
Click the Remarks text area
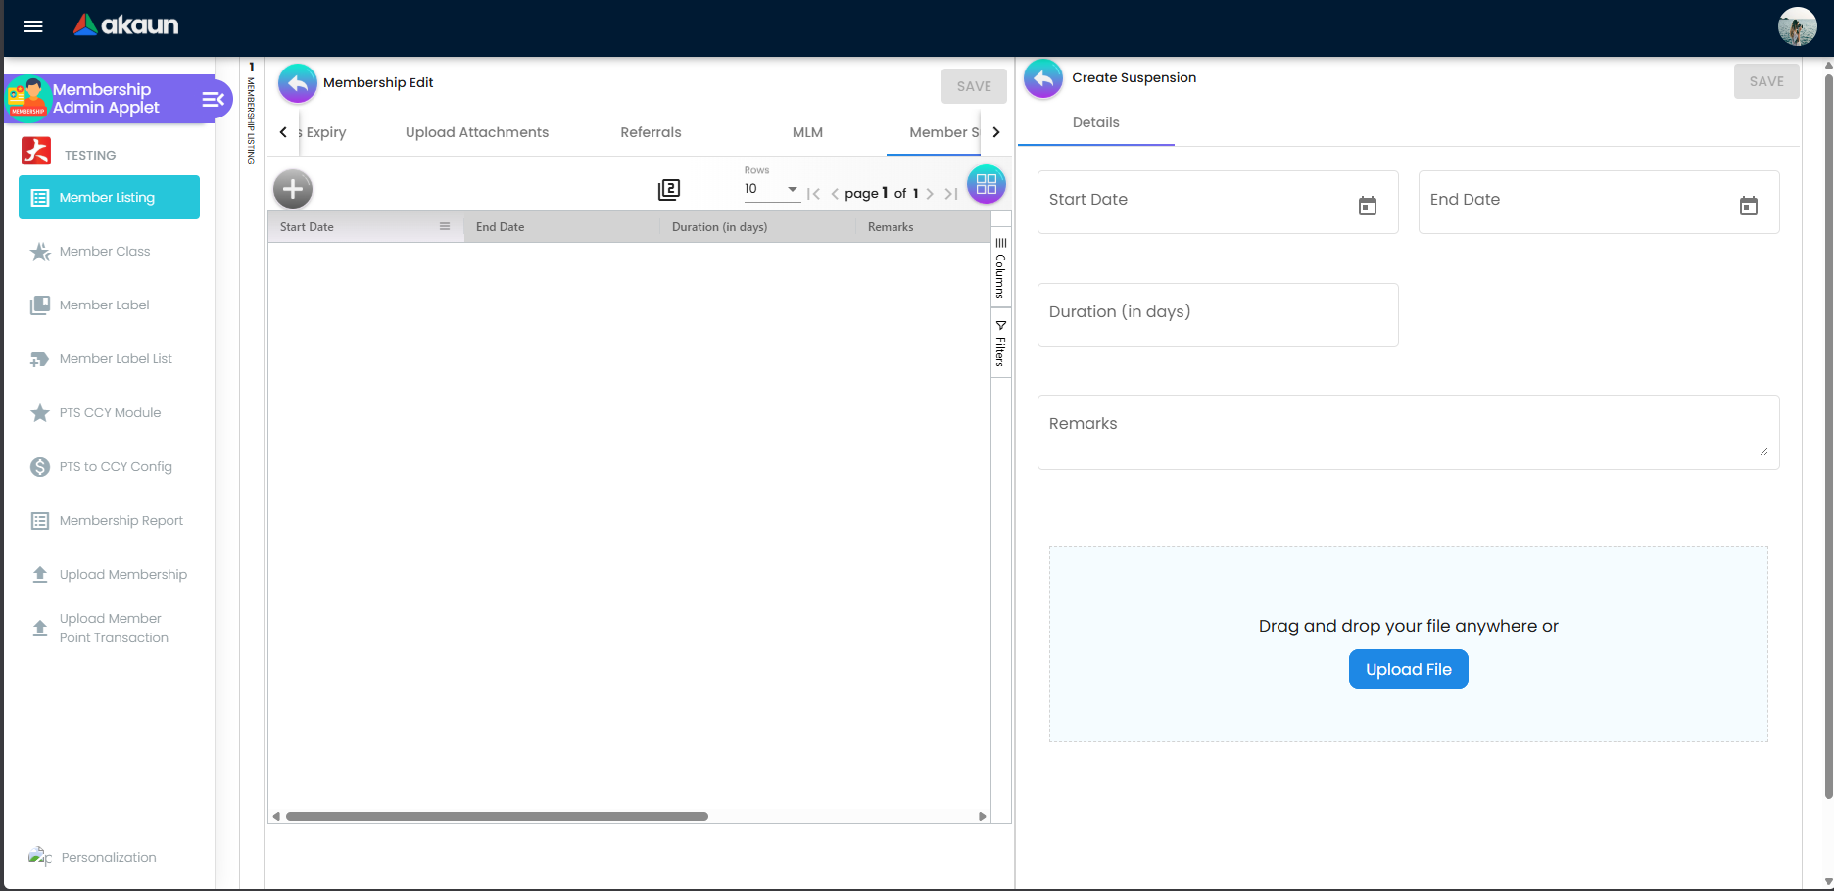(1408, 432)
